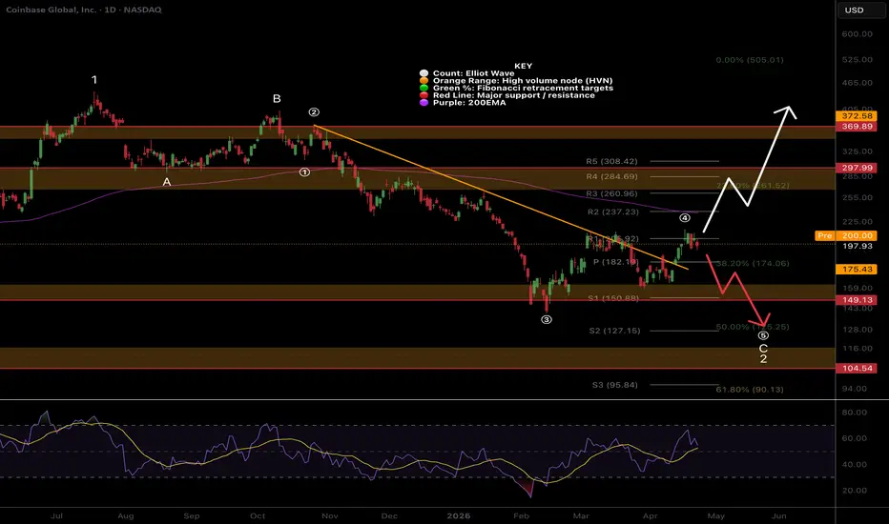Click the R5 (308.42) pivot label
Screen dimensions: 889x524
click(611, 161)
